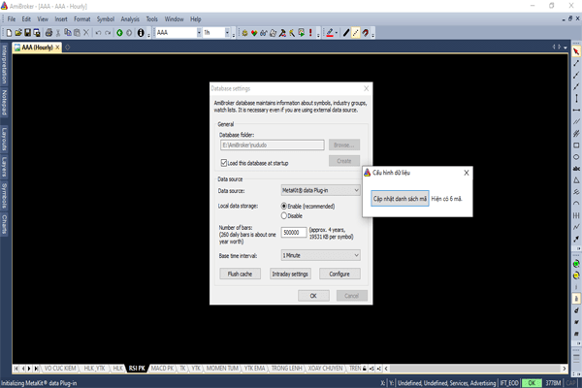This screenshot has height=388, width=582.
Task: Click the red magnet snap icon
Action: point(366,33)
